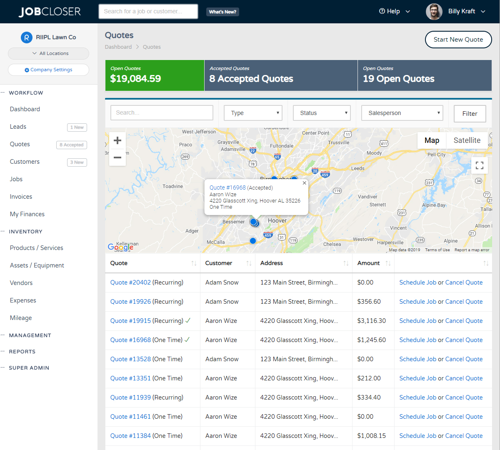Zoom in on the map with plus button
The image size is (500, 450).
[117, 140]
